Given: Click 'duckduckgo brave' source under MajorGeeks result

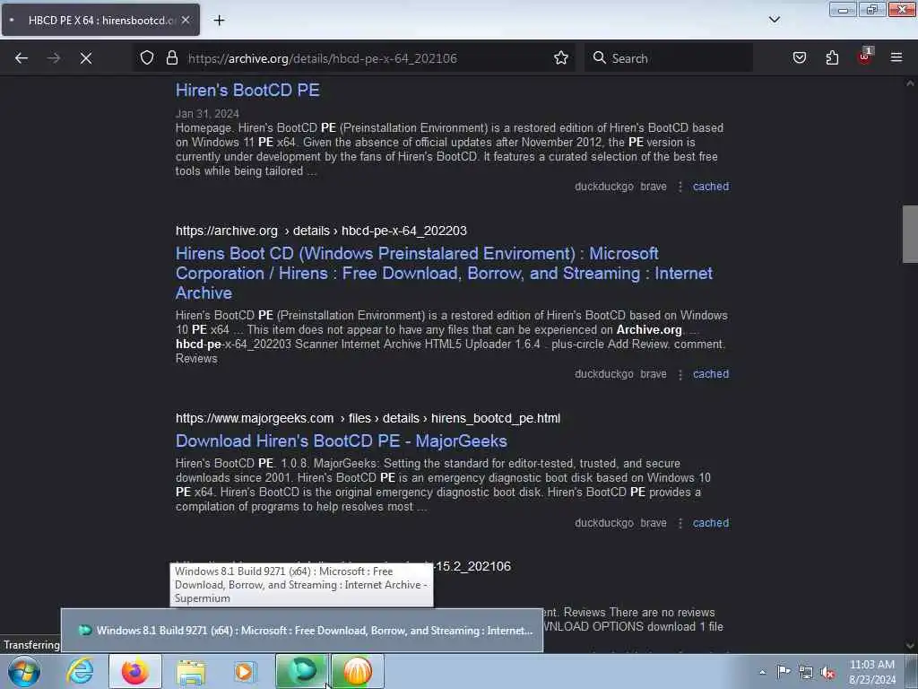Looking at the screenshot, I should click(620, 523).
